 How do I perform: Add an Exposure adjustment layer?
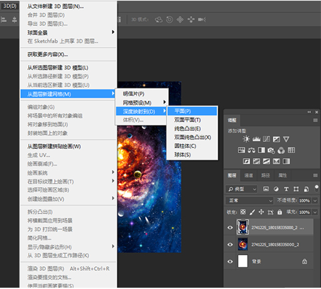click(x=276, y=139)
